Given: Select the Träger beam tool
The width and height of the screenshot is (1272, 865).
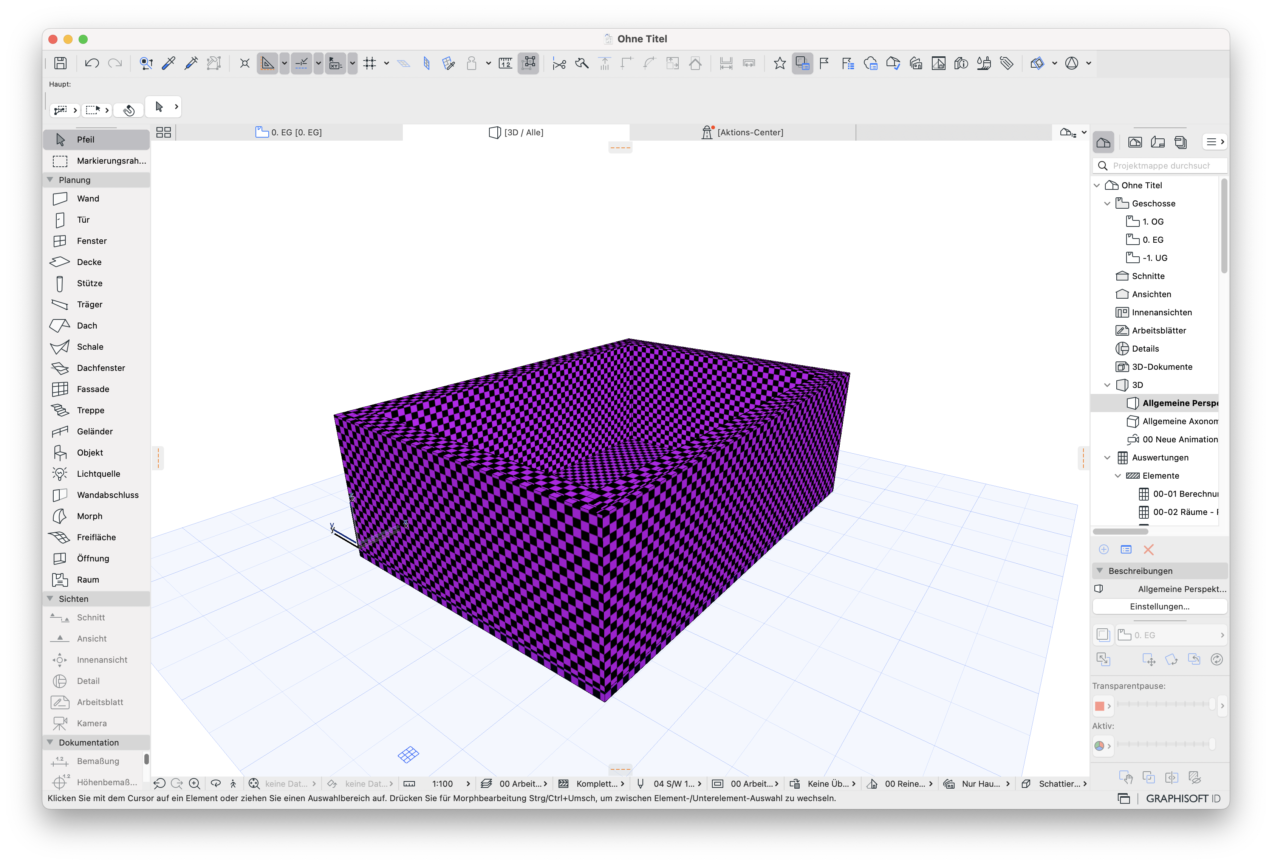Looking at the screenshot, I should click(96, 304).
